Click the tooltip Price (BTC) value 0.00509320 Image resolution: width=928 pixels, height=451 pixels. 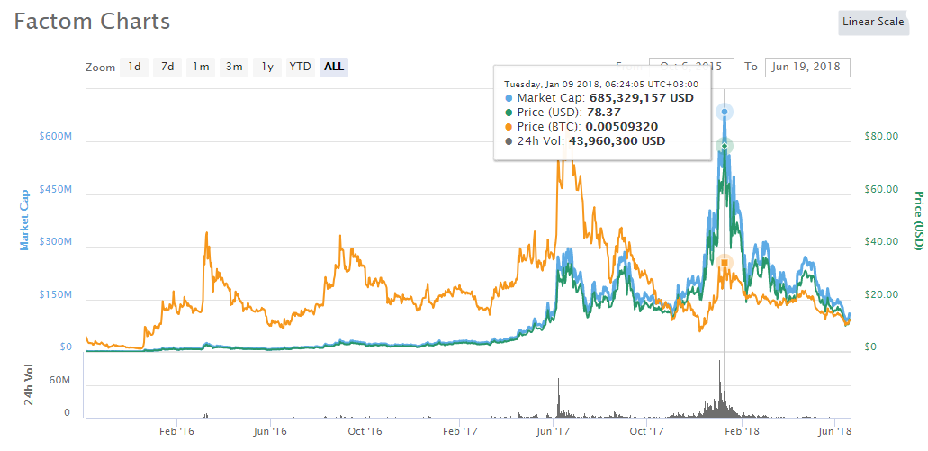coord(621,127)
